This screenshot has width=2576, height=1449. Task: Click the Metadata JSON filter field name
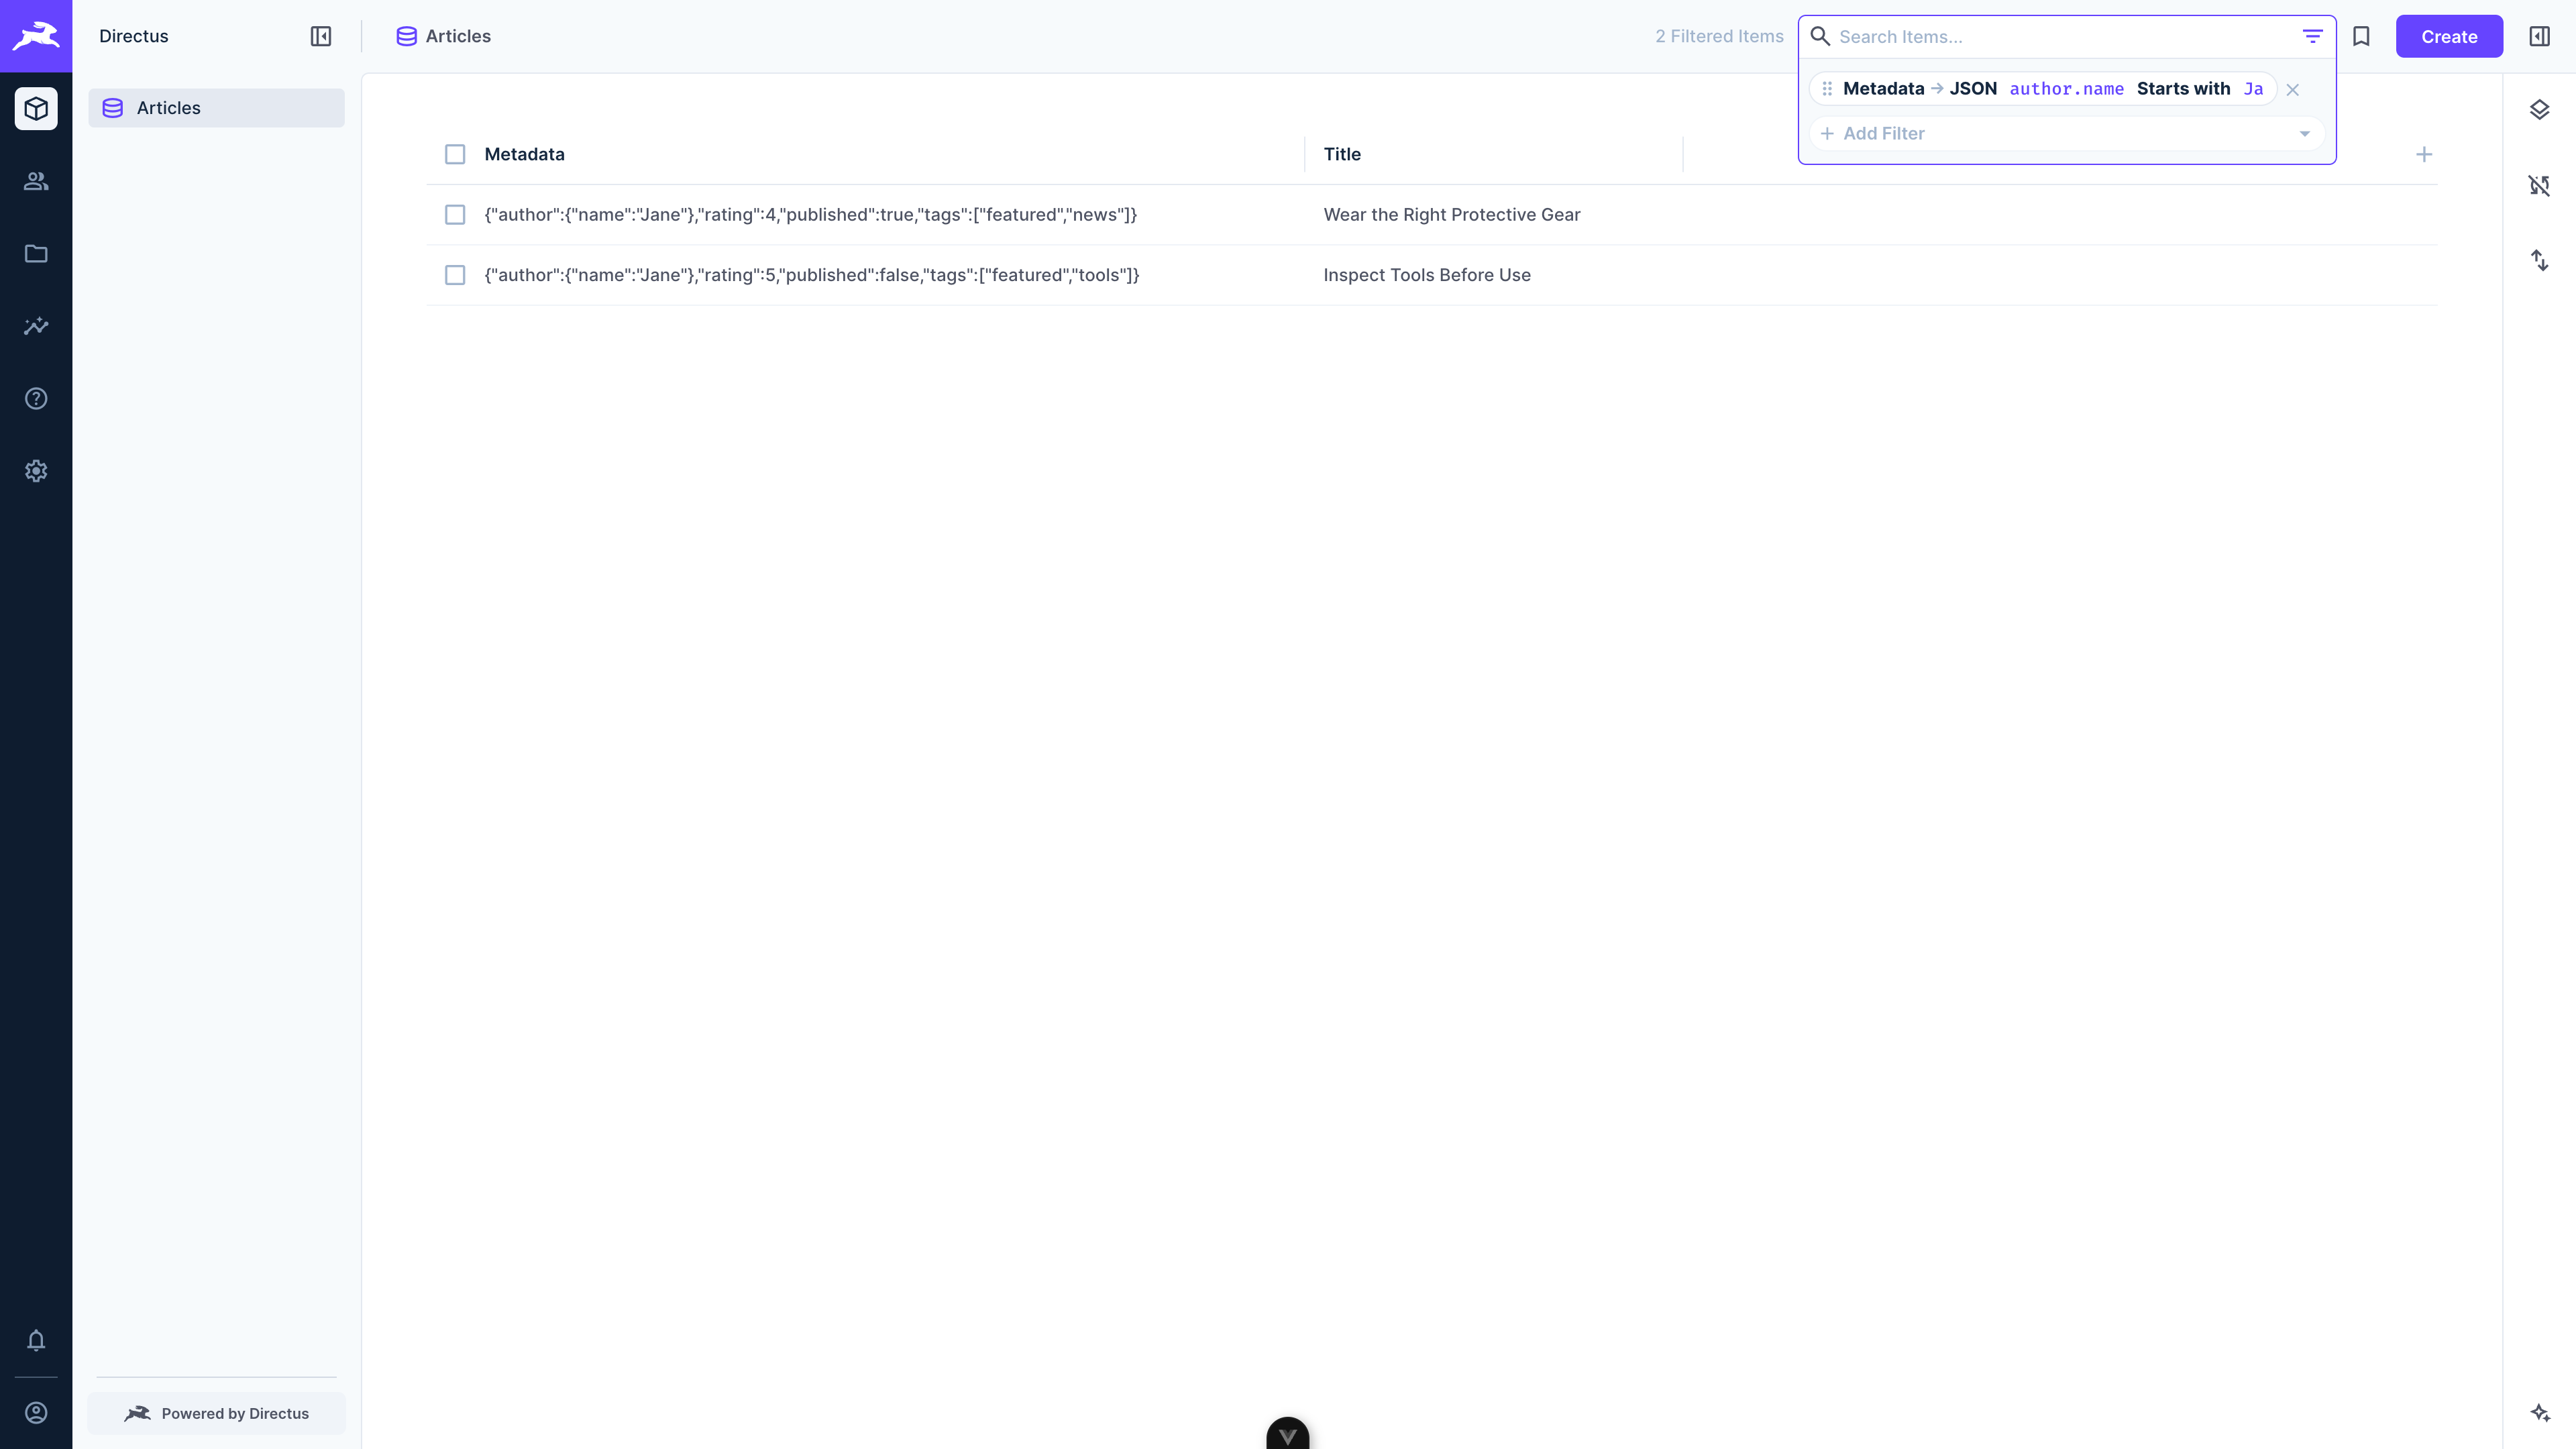[1920, 89]
